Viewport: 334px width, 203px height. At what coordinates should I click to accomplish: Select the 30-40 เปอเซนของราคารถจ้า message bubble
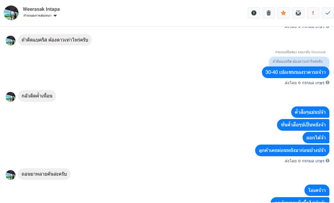pos(295,72)
